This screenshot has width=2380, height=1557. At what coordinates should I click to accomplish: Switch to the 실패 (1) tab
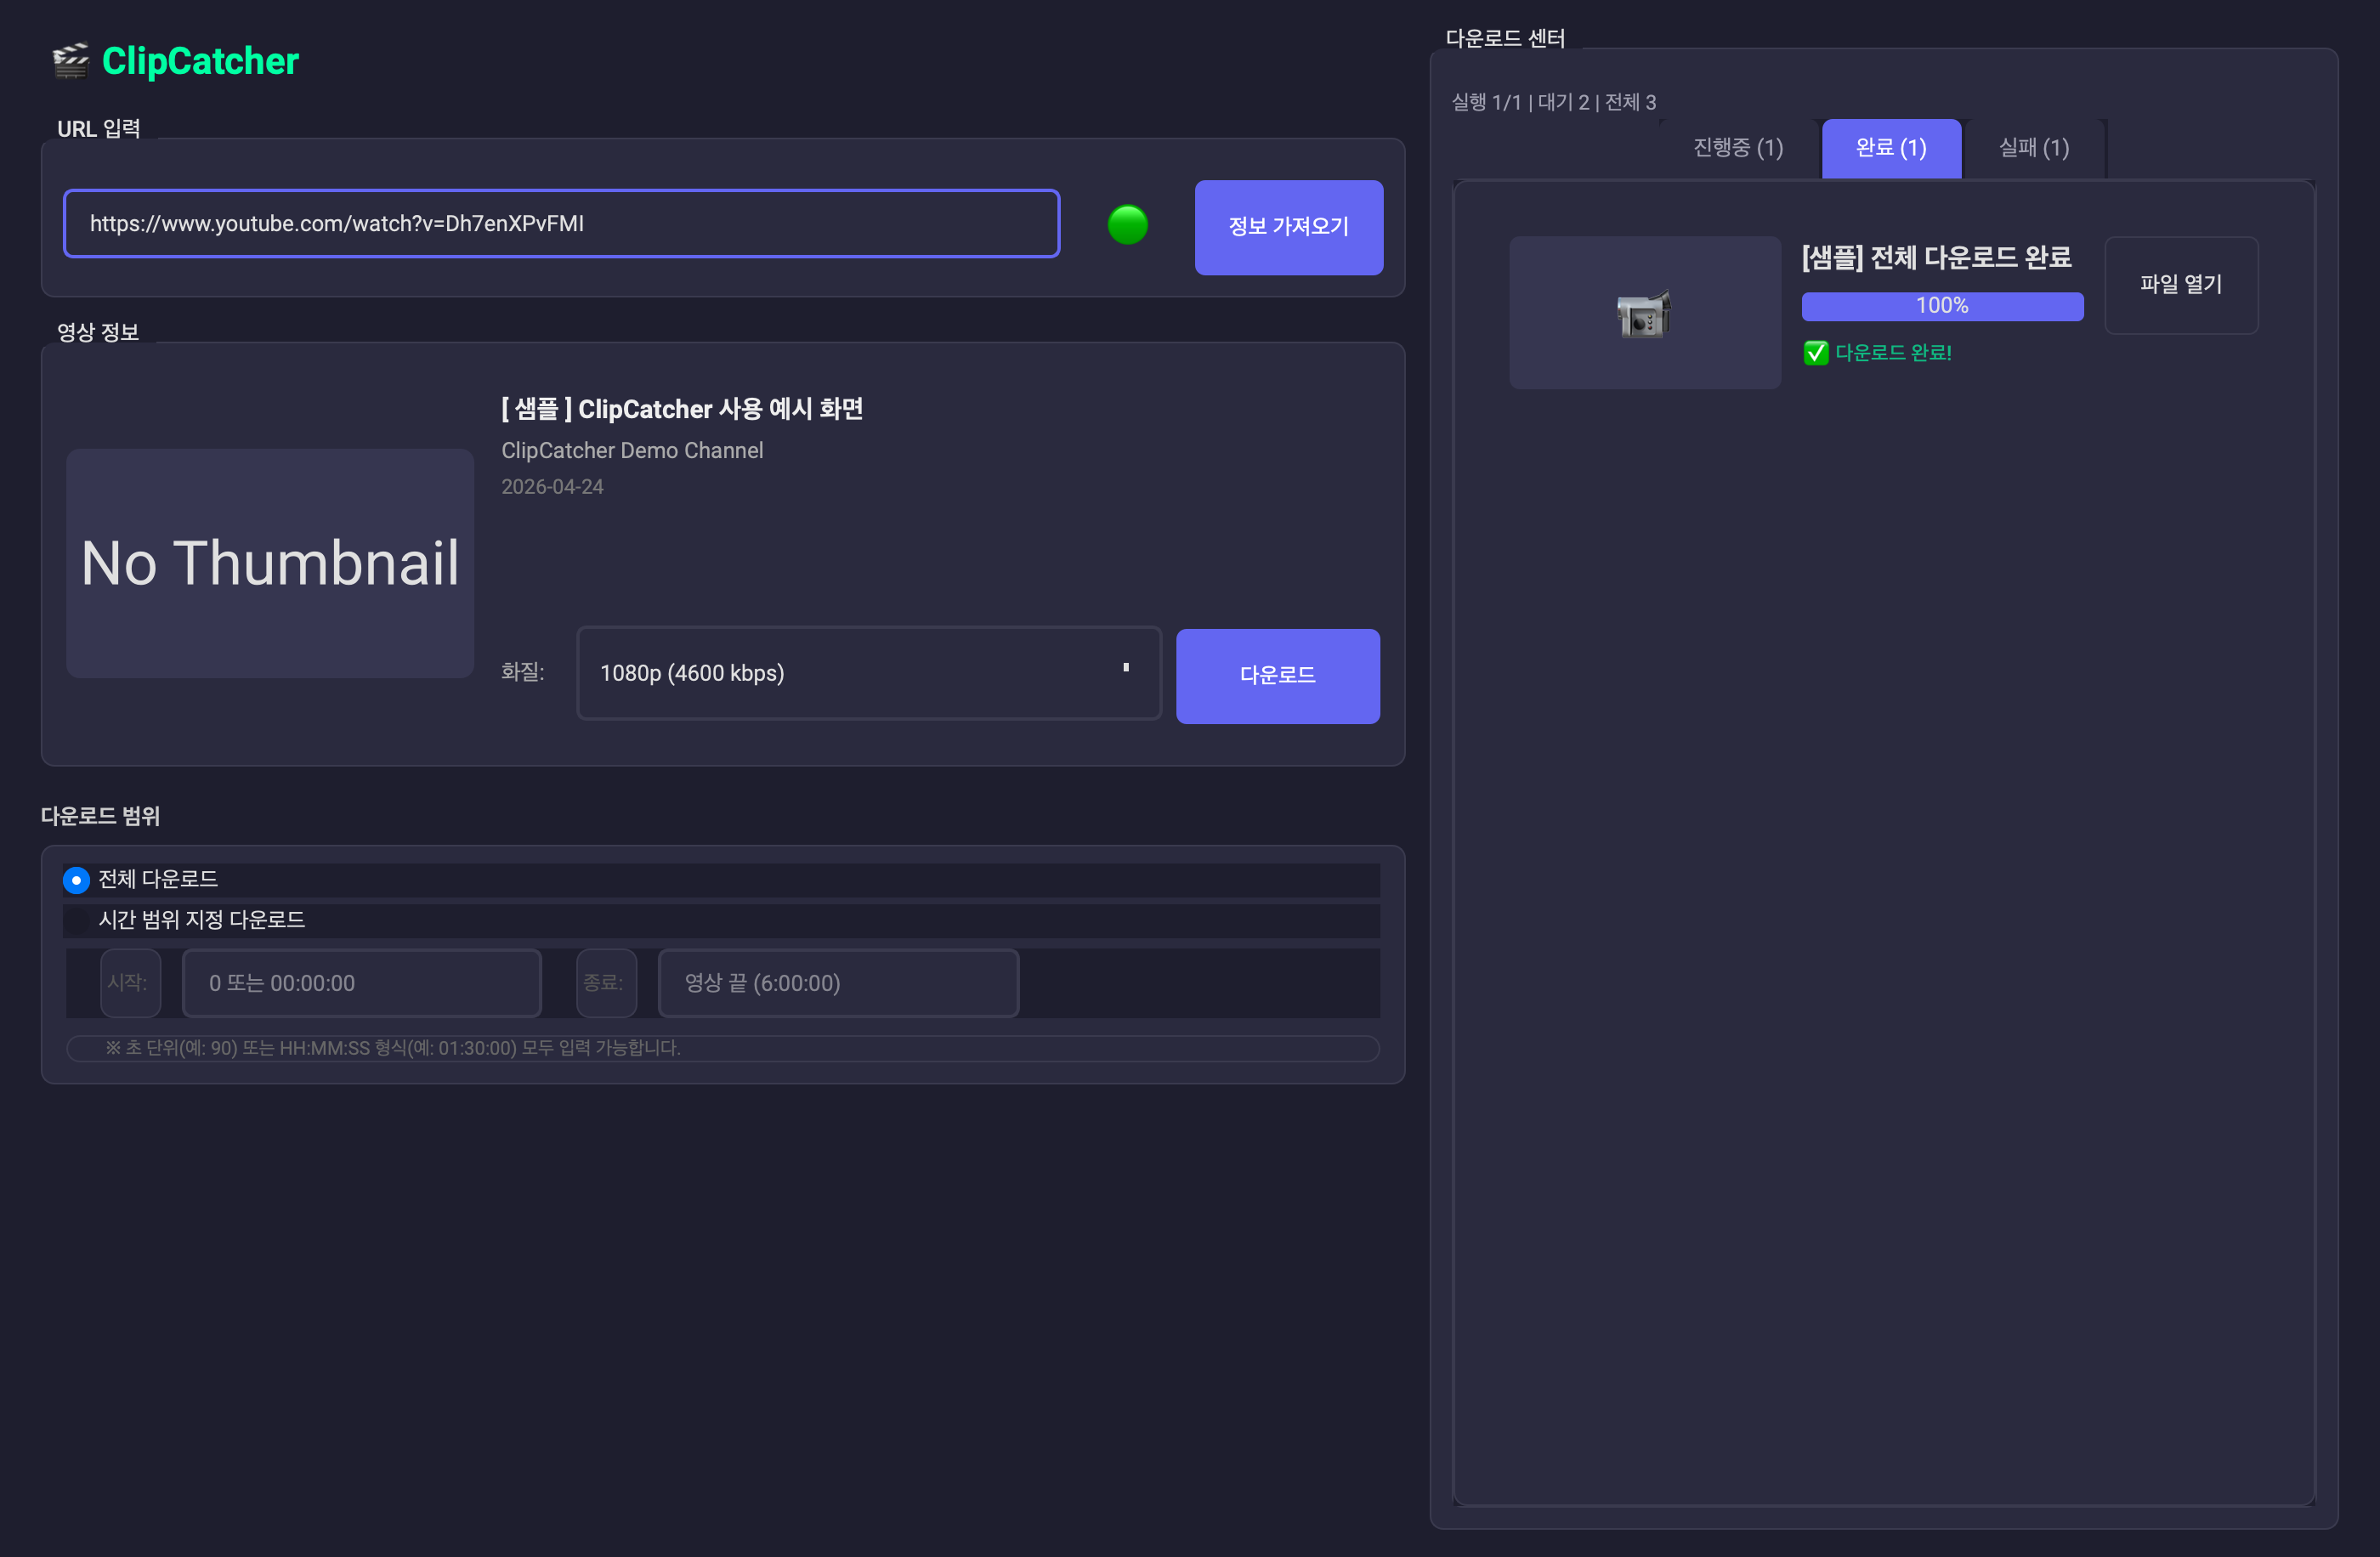point(2034,148)
